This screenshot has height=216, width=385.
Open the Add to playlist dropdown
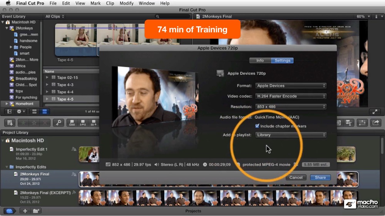pos(291,135)
